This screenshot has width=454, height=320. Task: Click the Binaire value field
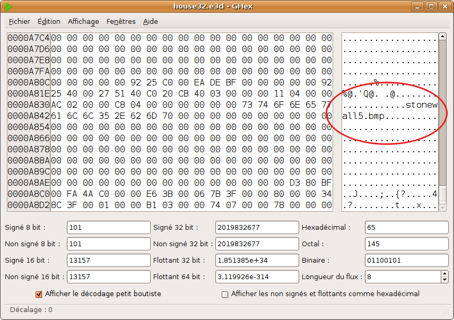click(x=407, y=261)
